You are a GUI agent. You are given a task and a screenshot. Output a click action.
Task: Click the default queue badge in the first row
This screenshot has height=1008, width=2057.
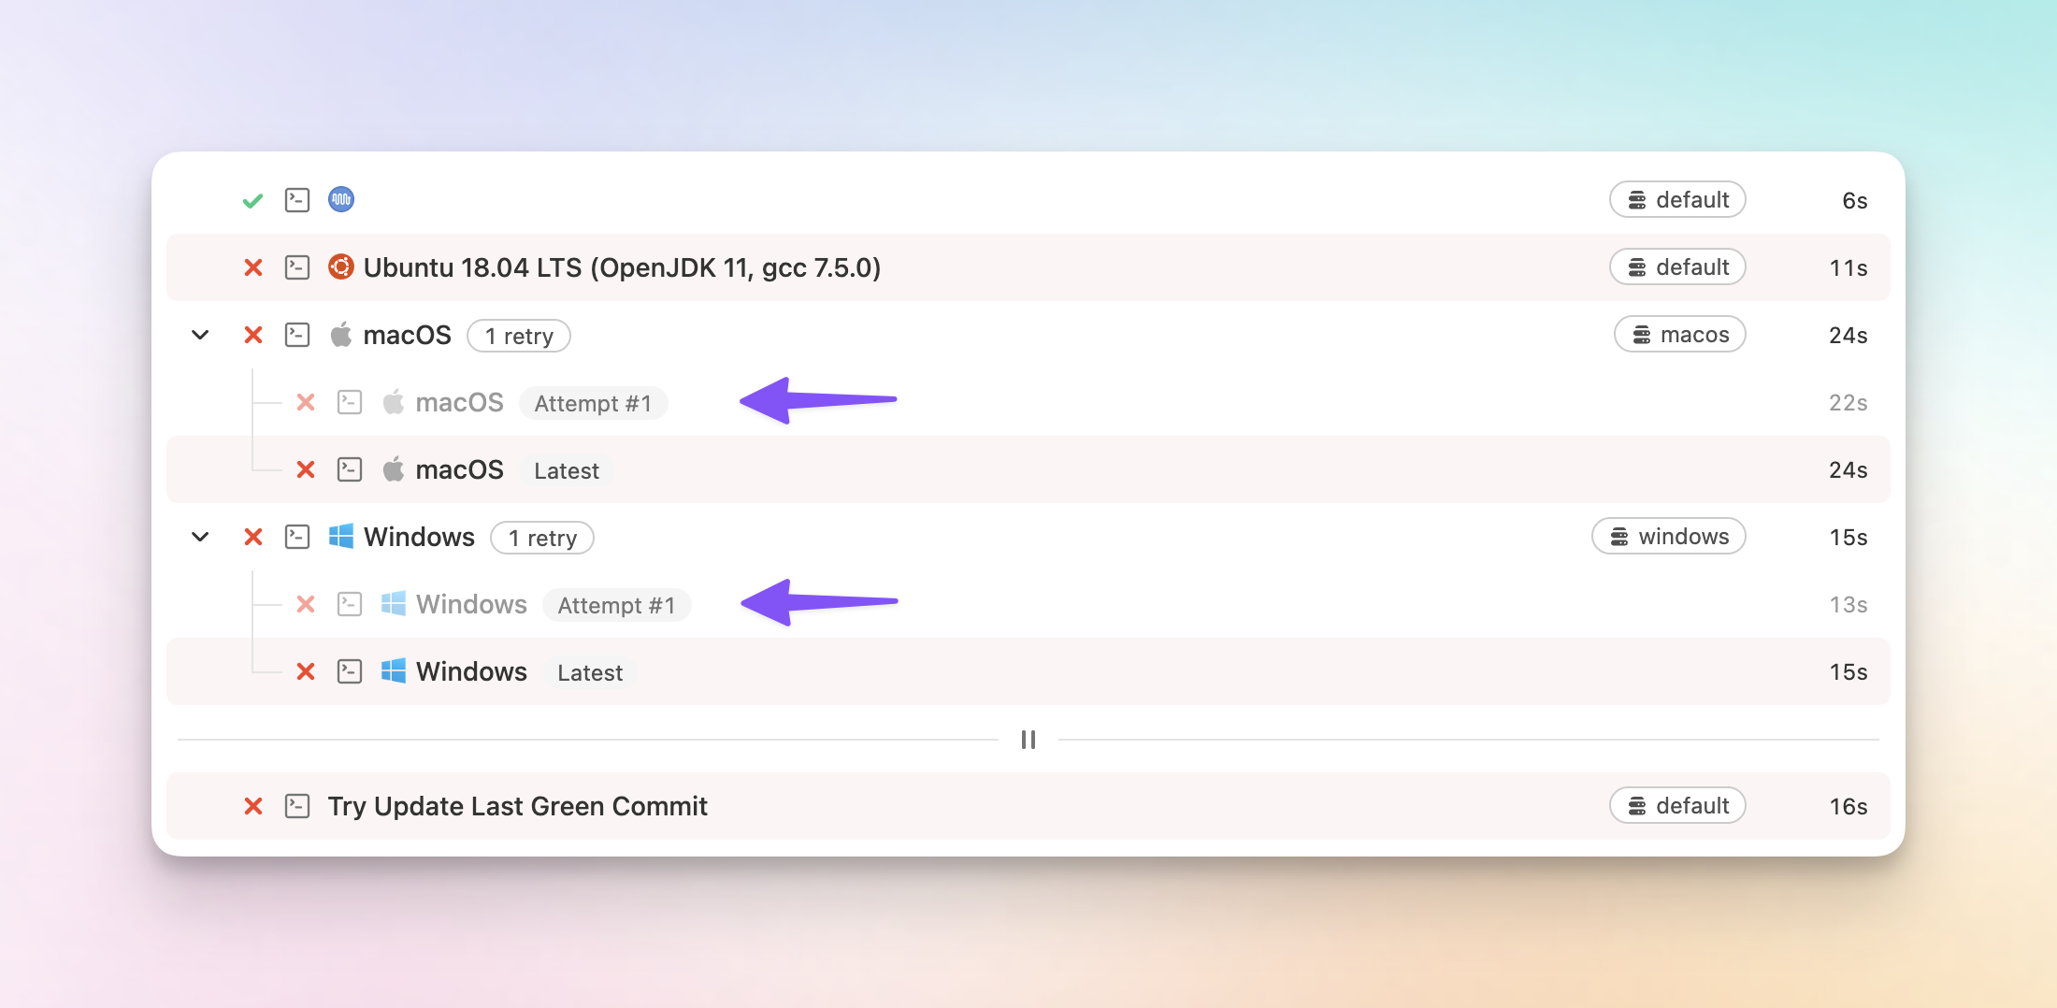point(1677,200)
